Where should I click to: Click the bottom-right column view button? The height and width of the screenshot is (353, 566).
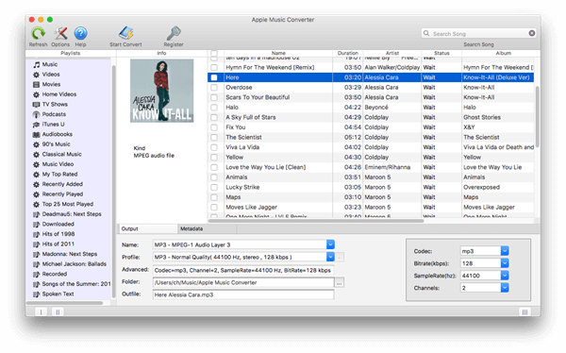tap(524, 311)
